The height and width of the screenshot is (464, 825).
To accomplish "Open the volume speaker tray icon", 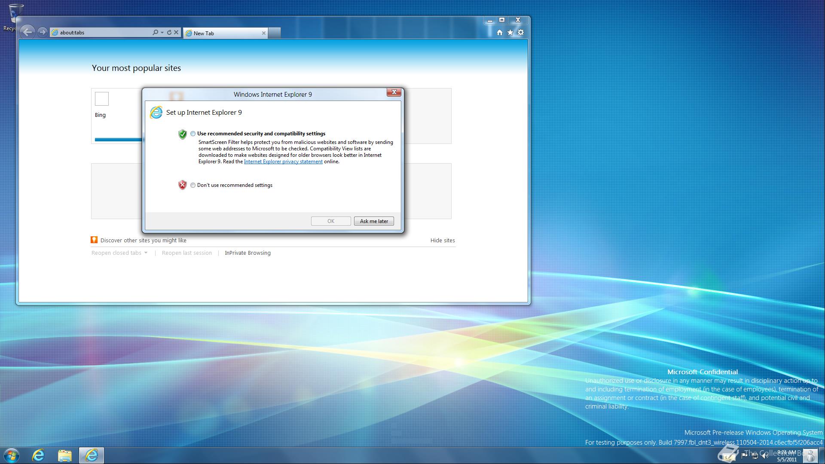I will 765,456.
